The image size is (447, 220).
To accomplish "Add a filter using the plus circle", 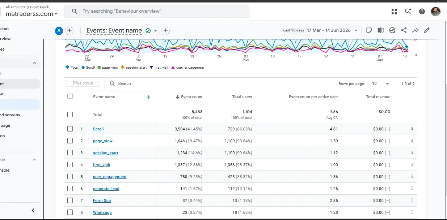I will pyautogui.click(x=166, y=31).
